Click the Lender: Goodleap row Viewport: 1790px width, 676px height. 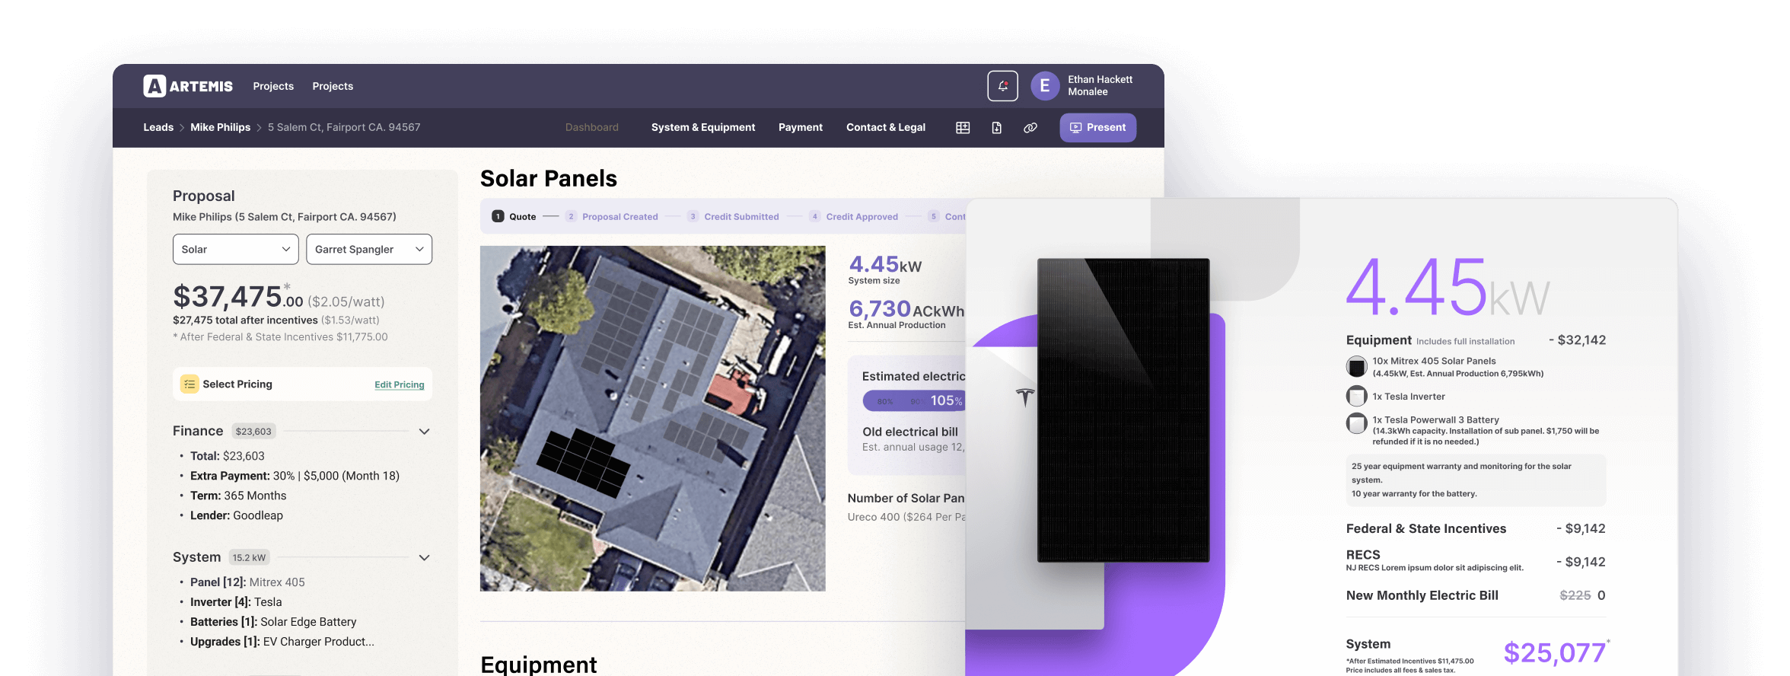pos(237,516)
